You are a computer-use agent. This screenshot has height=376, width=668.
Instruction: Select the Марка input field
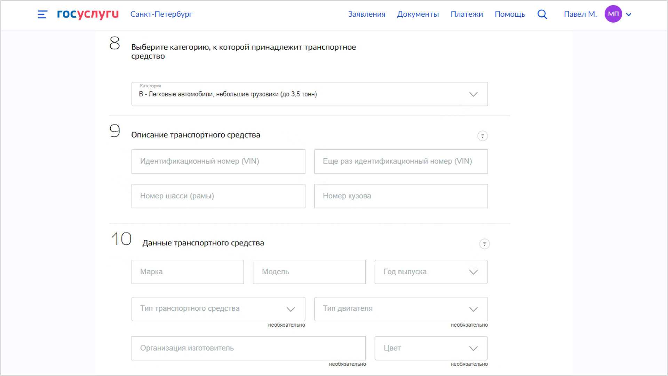188,272
